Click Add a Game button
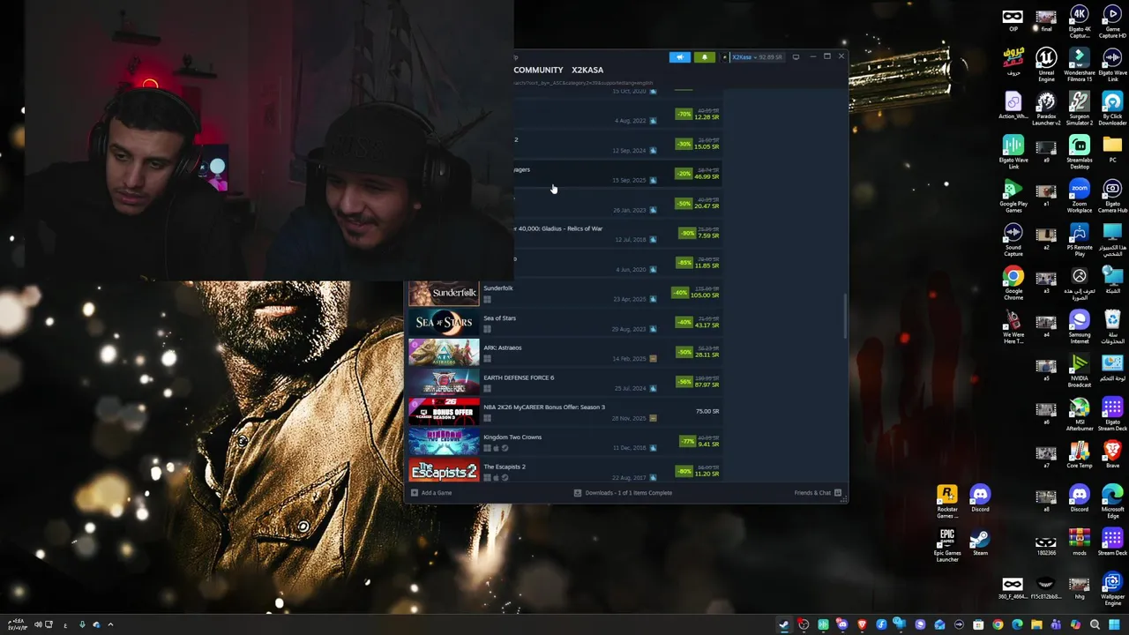 [431, 493]
